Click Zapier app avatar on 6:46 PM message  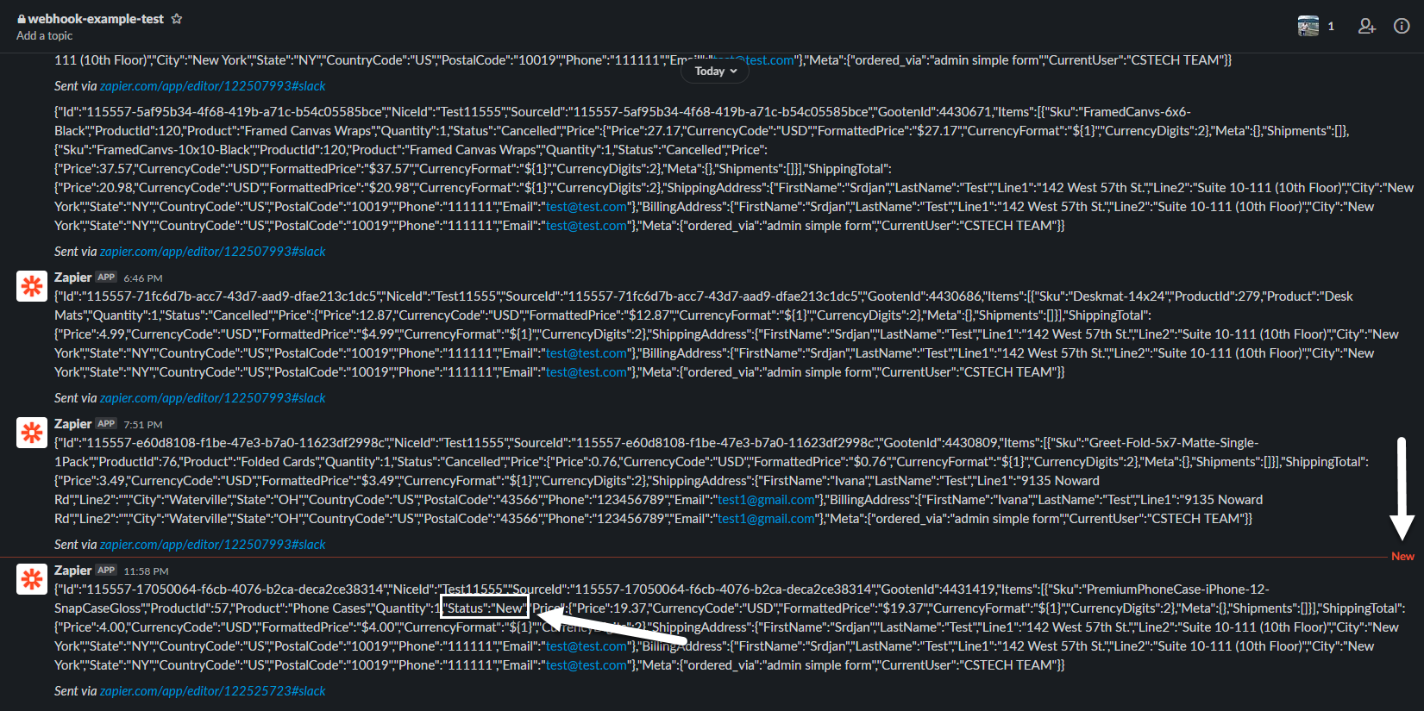coord(32,286)
